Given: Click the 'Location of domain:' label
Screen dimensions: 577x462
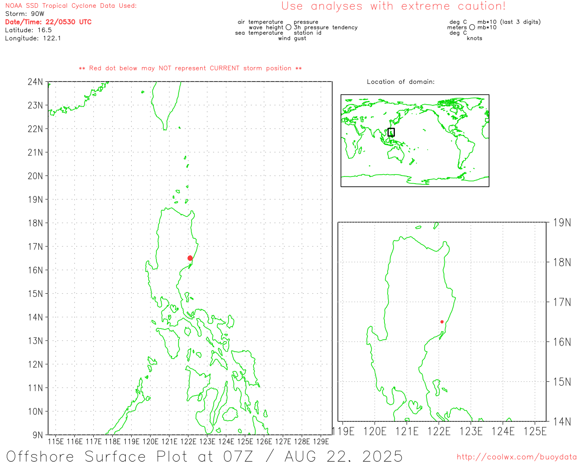Looking at the screenshot, I should coord(401,82).
